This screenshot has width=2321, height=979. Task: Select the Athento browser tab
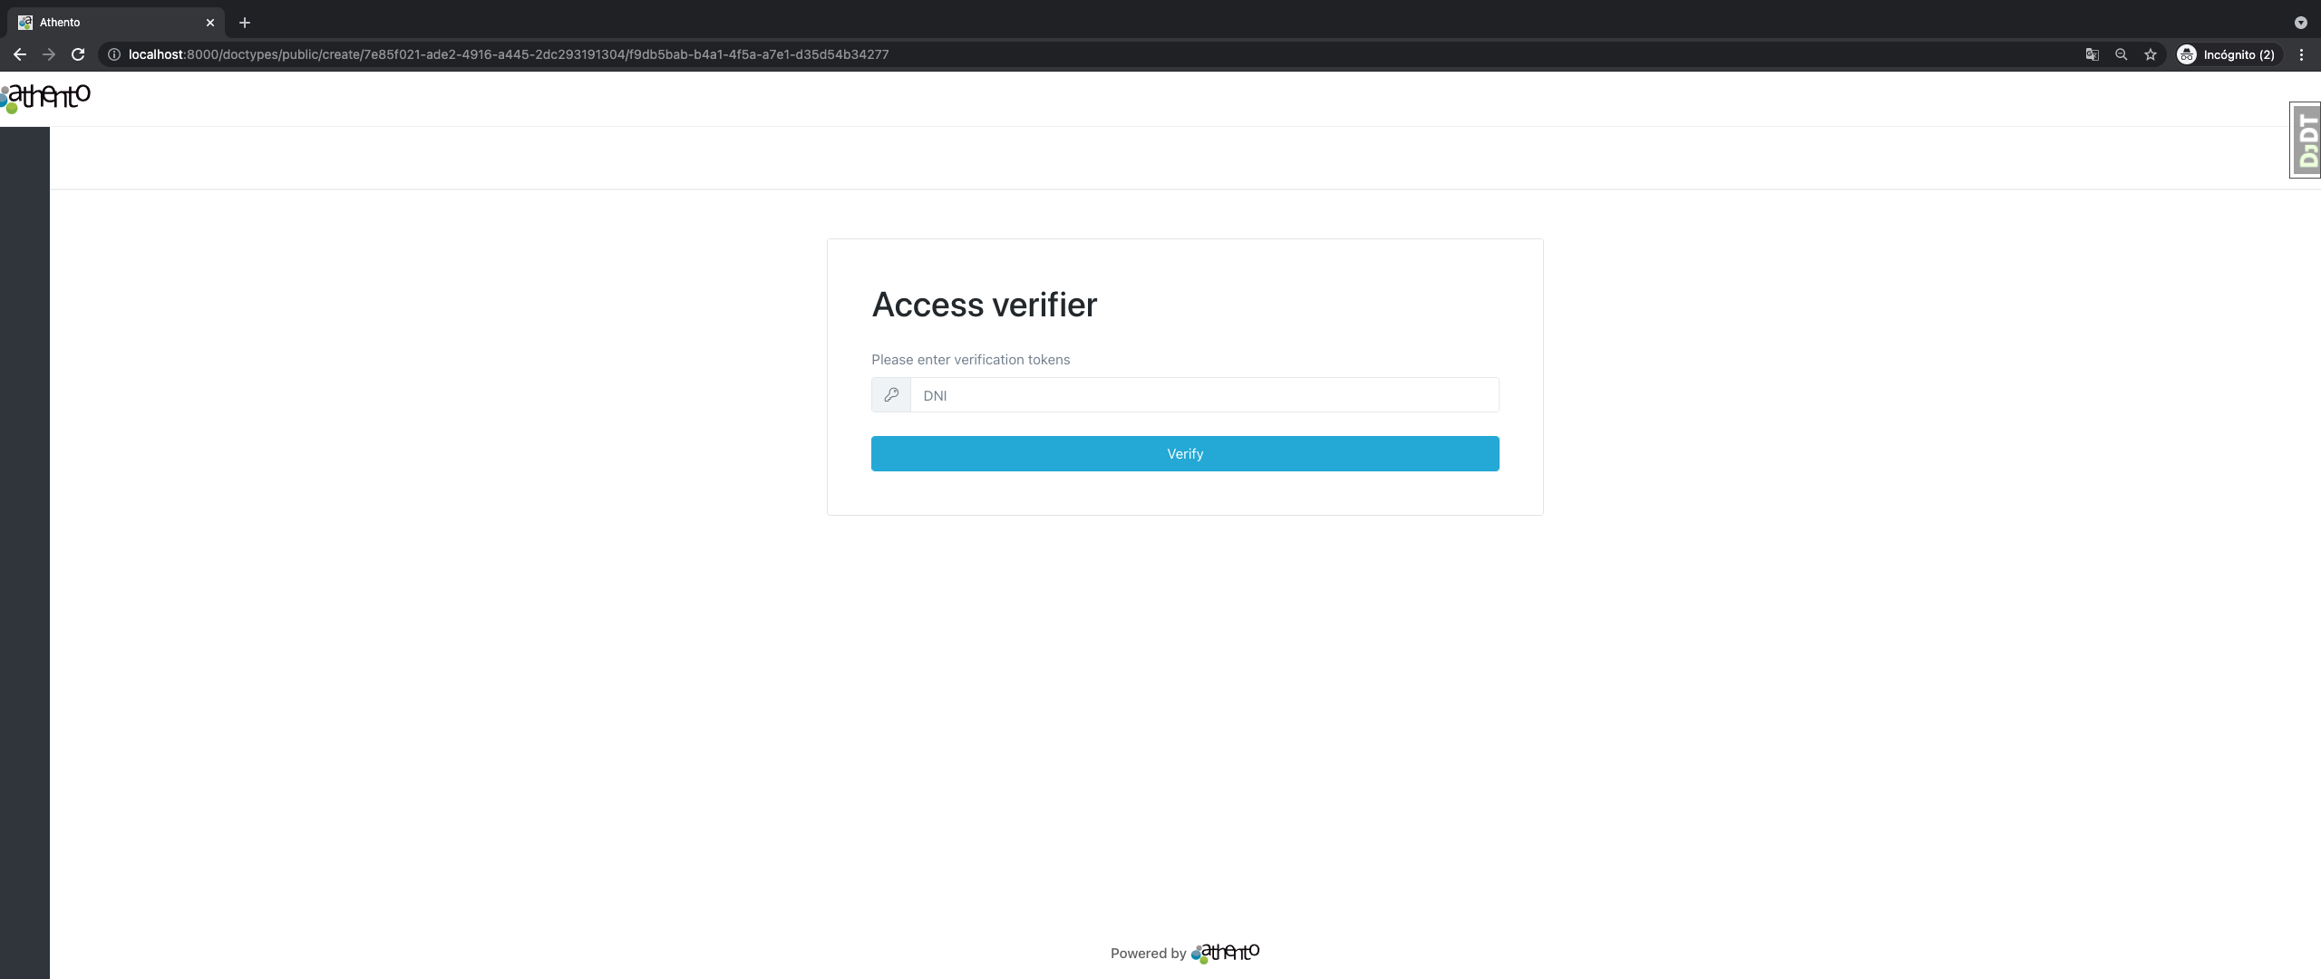(x=109, y=23)
